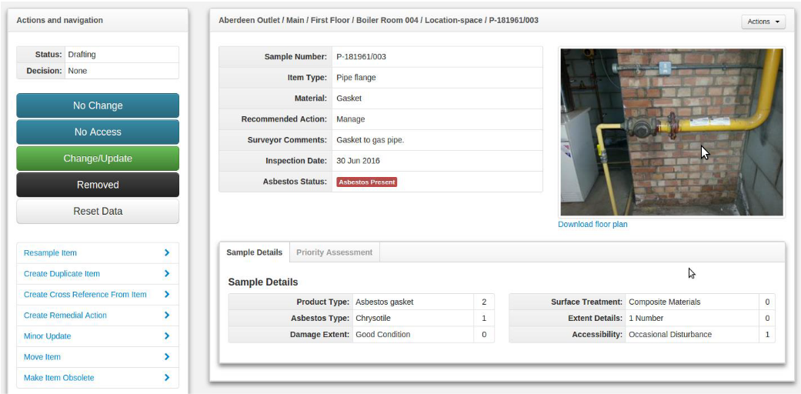This screenshot has height=394, width=801.
Task: Click the Reset Data button
Action: click(98, 211)
